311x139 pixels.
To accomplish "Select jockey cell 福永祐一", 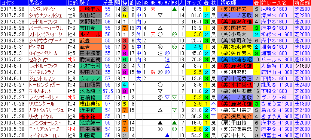I will (x=90, y=116).
